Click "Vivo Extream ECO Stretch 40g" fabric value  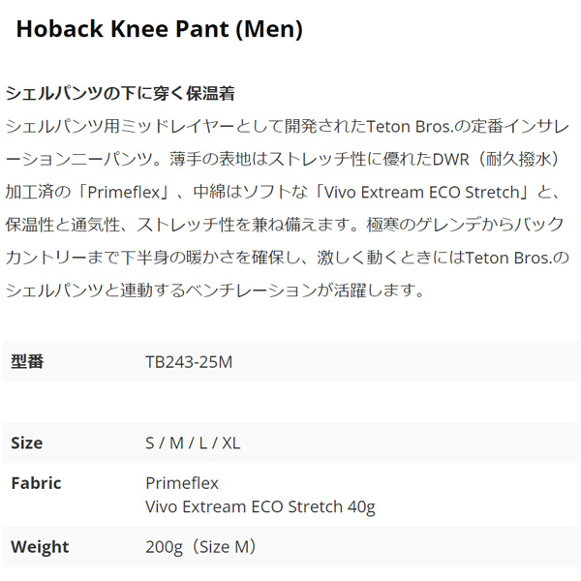260,506
